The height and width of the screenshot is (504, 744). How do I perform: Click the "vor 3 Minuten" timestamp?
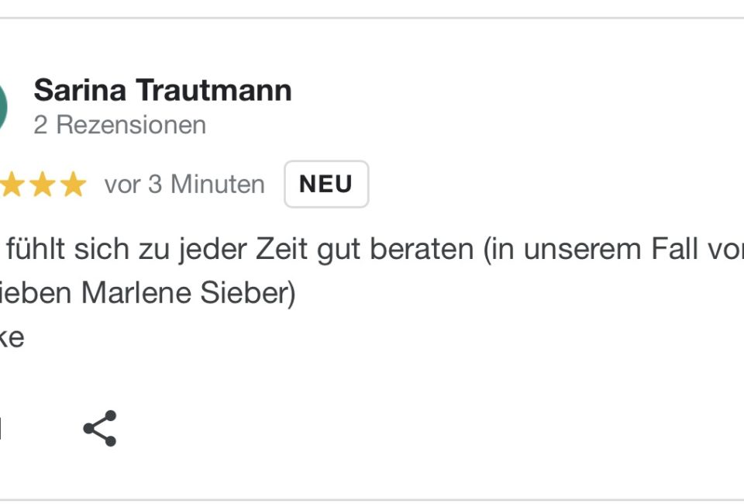tap(184, 185)
